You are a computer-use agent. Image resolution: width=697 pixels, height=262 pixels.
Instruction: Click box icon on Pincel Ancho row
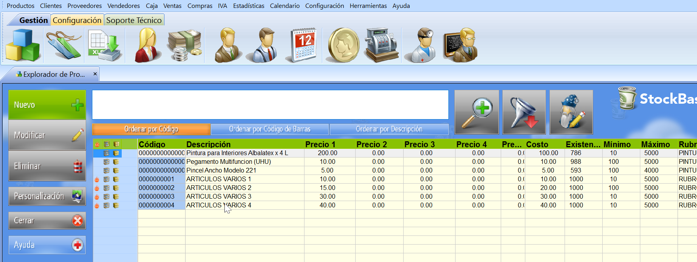[116, 171]
